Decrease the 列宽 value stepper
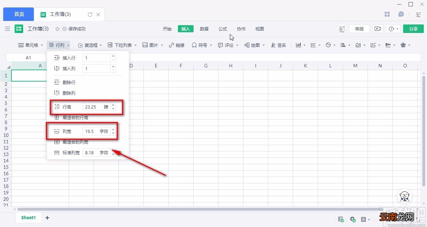Screen dimensions: 427x227 pos(113,133)
